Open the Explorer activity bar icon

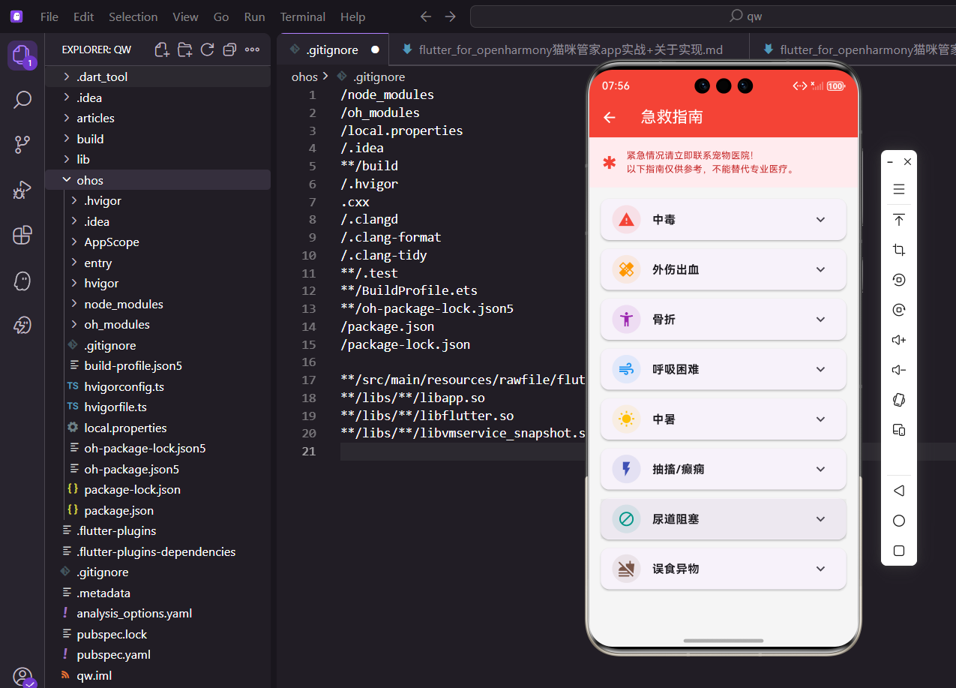(22, 55)
